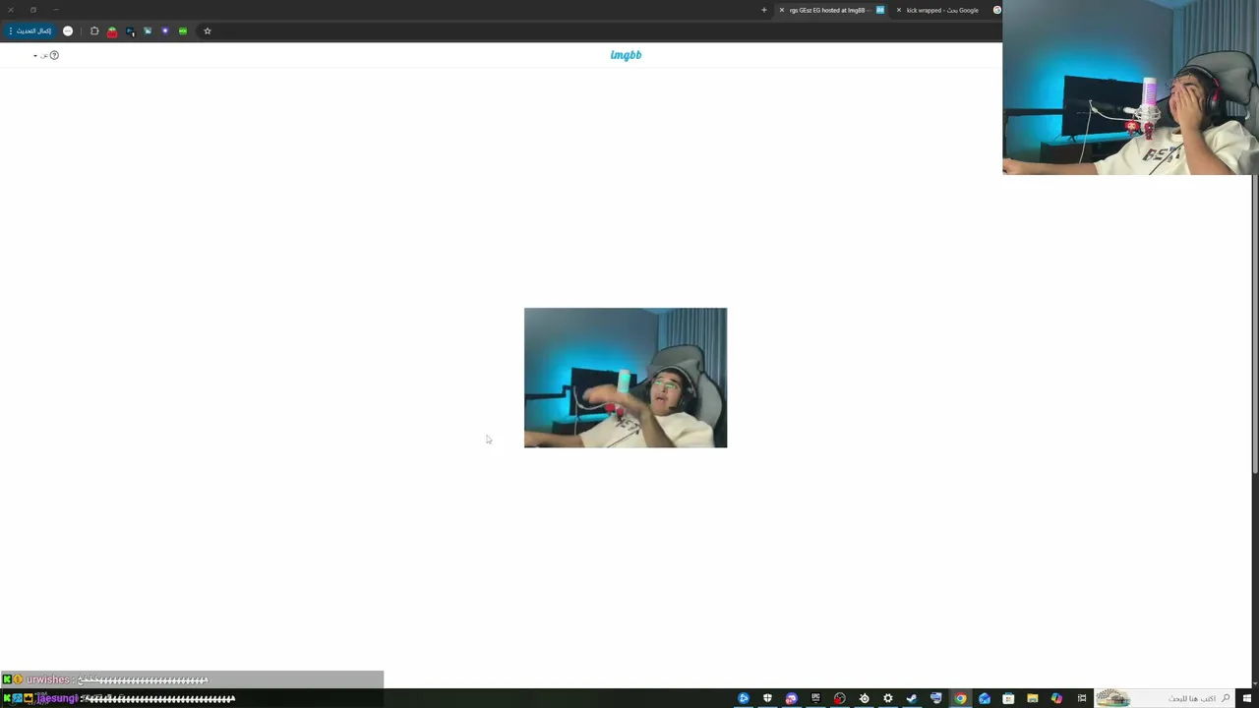Open the Extensions puzzle icon

click(x=94, y=30)
